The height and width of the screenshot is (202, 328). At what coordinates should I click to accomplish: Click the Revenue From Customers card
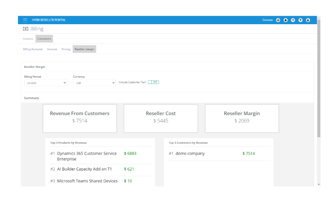(x=80, y=118)
